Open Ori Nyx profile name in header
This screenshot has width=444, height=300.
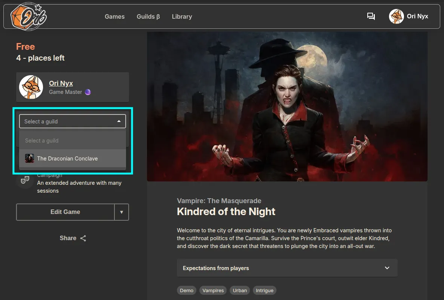(417, 16)
